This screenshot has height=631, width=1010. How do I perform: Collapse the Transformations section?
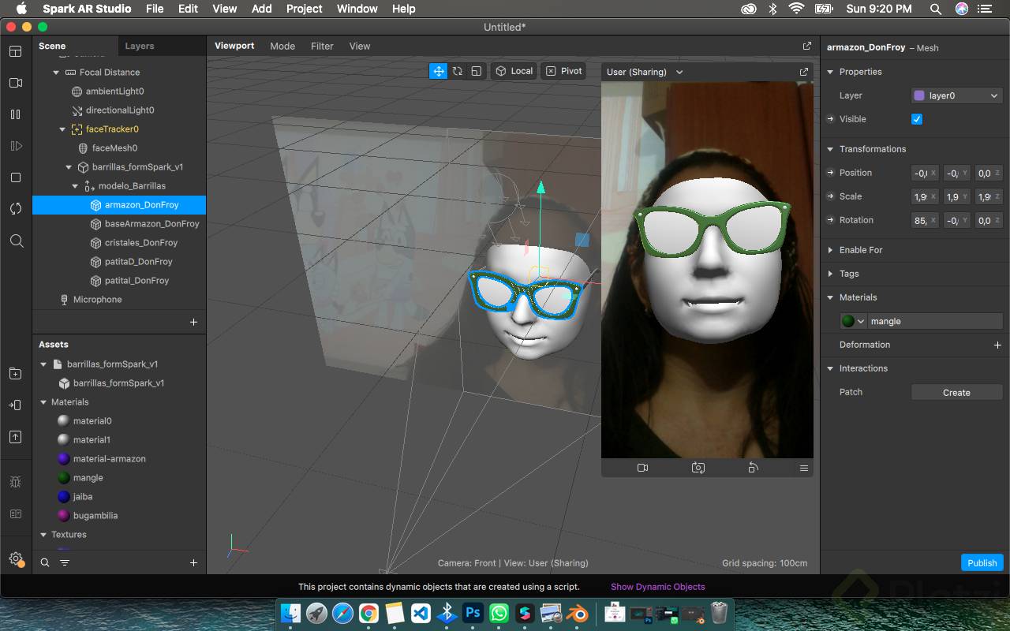pos(830,149)
